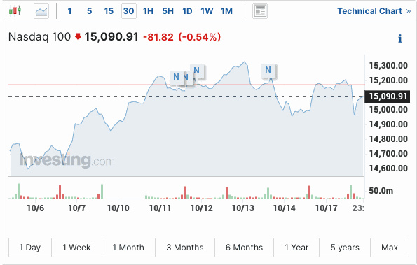417x265 pixels.
Task: Show the 1 Day range
Action: (30, 248)
